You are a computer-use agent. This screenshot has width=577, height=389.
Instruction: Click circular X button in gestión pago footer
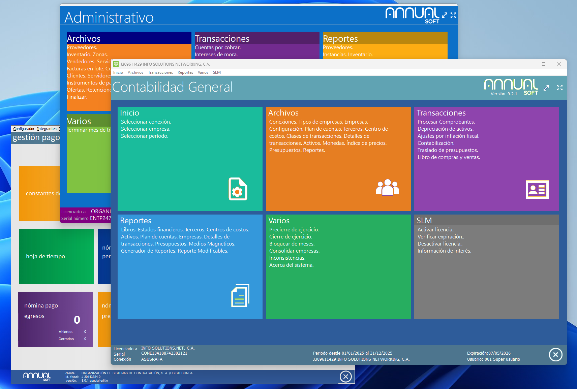click(x=345, y=377)
